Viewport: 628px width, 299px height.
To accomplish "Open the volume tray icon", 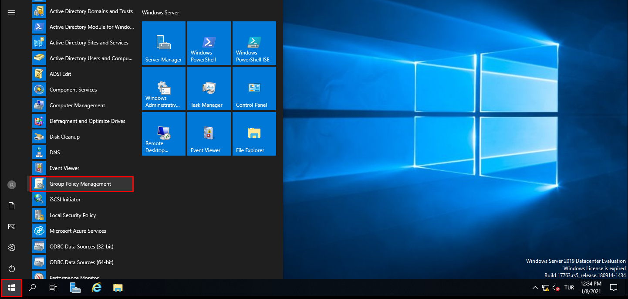I will [x=556, y=288].
